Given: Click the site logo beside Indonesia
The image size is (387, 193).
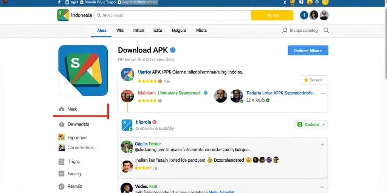Looking at the screenshot, I should coord(63,15).
